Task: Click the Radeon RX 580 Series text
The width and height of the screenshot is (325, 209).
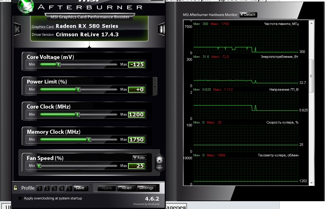Action: click(x=87, y=26)
